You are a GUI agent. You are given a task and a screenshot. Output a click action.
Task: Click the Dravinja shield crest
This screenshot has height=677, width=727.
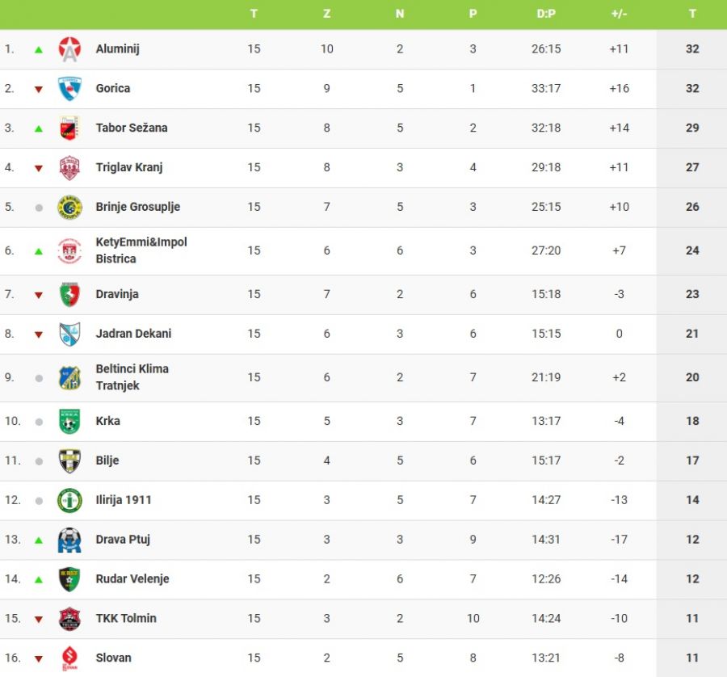point(70,294)
